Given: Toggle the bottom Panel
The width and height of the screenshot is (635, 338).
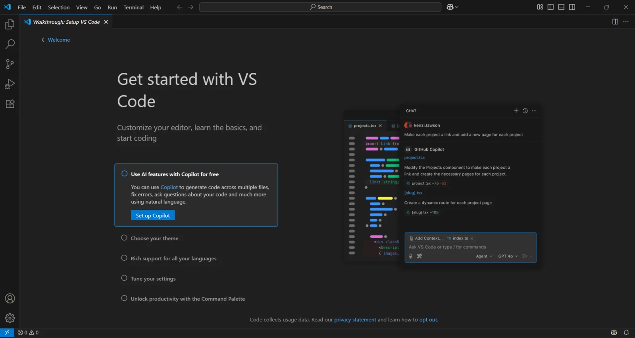Looking at the screenshot, I should coord(561,7).
